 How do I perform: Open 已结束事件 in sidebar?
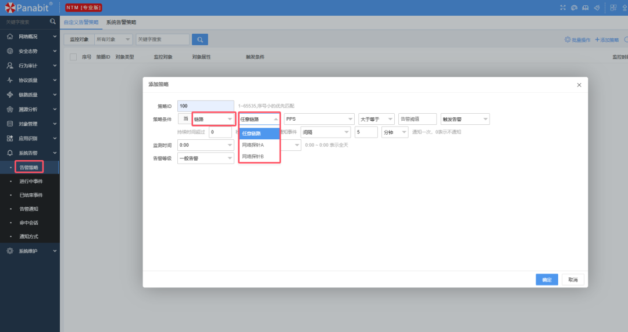click(x=31, y=195)
